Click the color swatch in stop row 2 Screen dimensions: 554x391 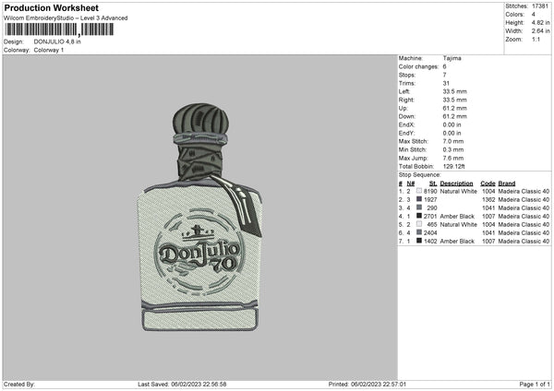tap(419, 199)
